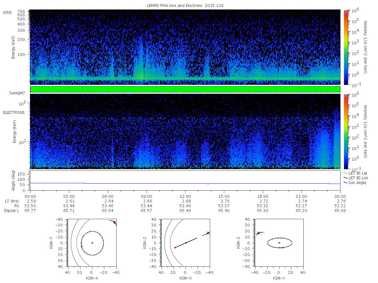Select the Sun Angle legend entry
This screenshot has height=283, width=378.
355,183
